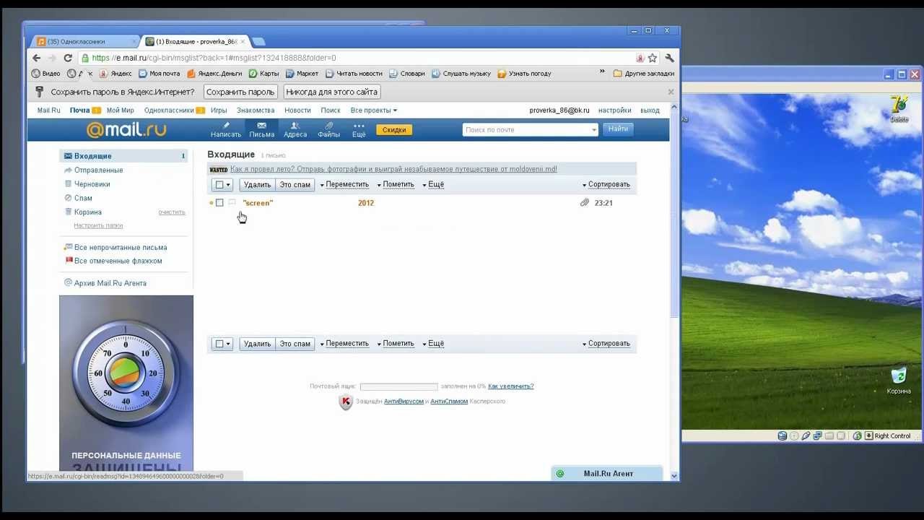The image size is (924, 520).
Task: Open the Слушать музыку bookmark
Action: [461, 74]
